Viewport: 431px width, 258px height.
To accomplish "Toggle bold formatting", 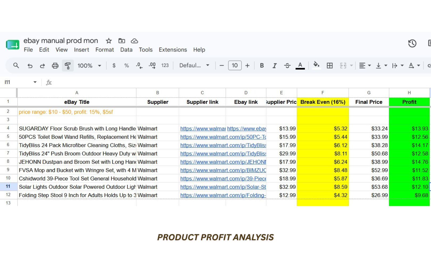I will point(262,66).
